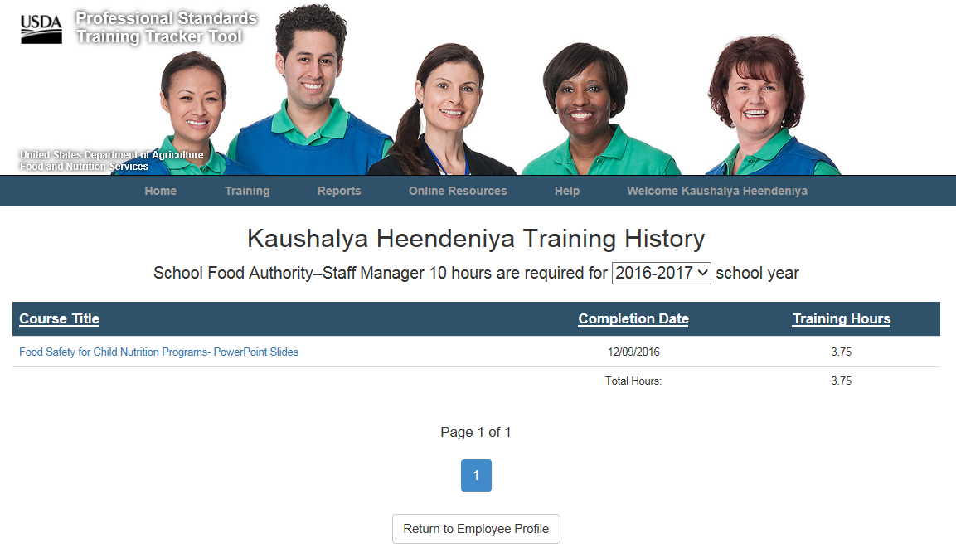Image resolution: width=956 pixels, height=558 pixels.
Task: Sort by the Training Hours column
Action: click(x=842, y=318)
